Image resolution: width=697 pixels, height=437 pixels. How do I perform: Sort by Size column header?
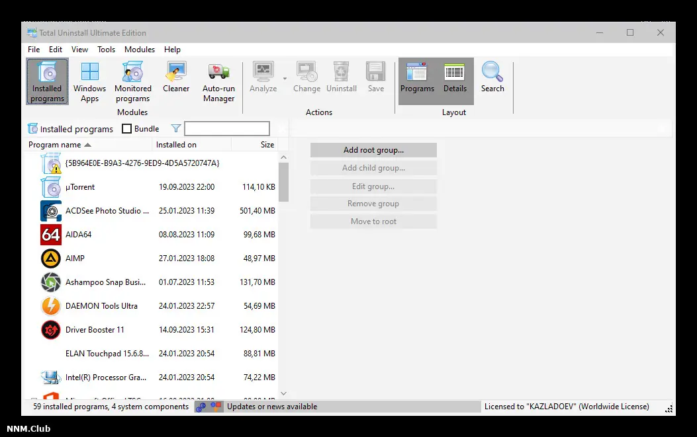[x=255, y=145]
